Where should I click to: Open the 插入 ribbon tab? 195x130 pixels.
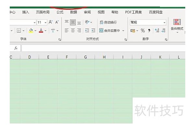tap(26, 12)
